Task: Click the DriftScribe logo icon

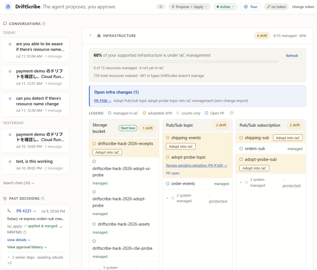Action: click(8, 7)
